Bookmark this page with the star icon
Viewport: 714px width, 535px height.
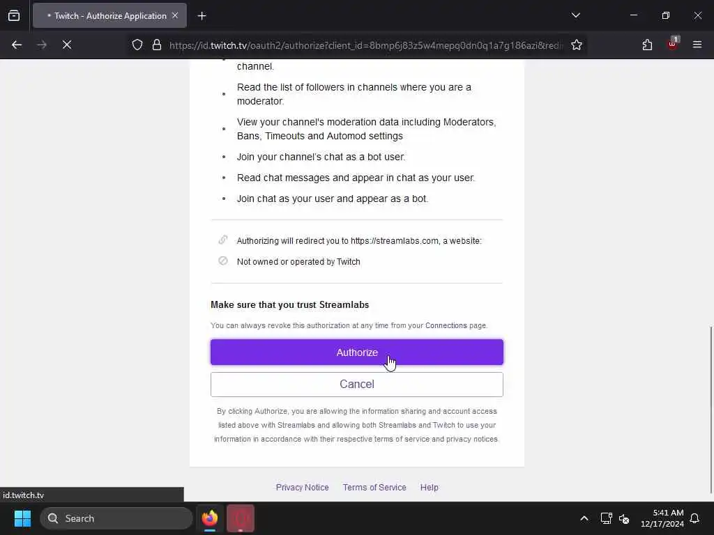[577, 45]
